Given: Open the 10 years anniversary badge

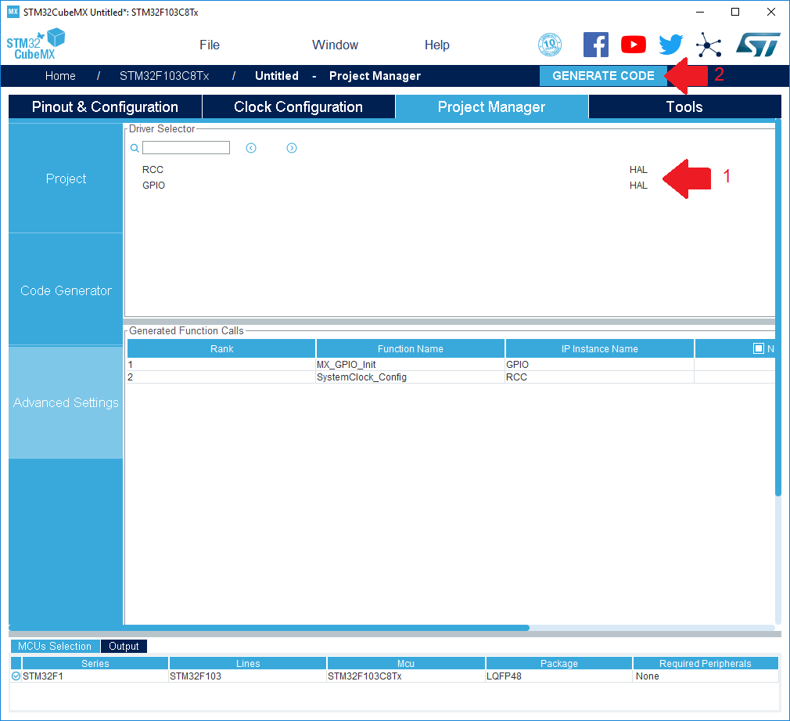Looking at the screenshot, I should tap(550, 45).
